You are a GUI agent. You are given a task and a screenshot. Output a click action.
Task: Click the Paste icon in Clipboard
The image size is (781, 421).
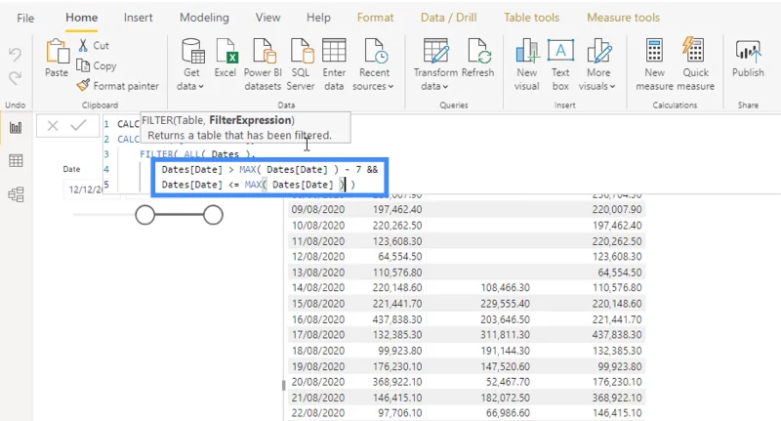(57, 58)
